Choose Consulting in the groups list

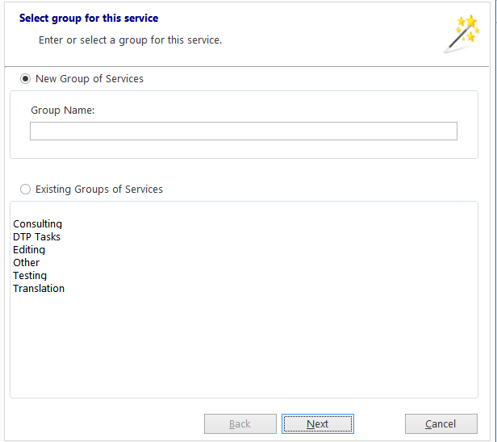37,224
